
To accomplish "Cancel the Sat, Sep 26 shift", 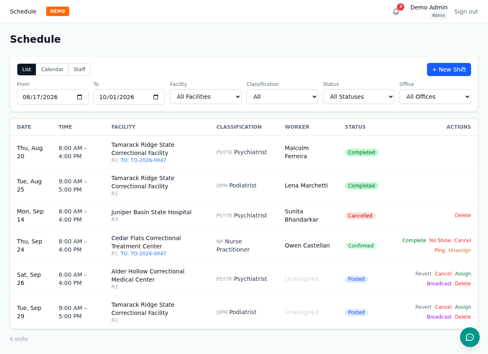I will click(443, 273).
